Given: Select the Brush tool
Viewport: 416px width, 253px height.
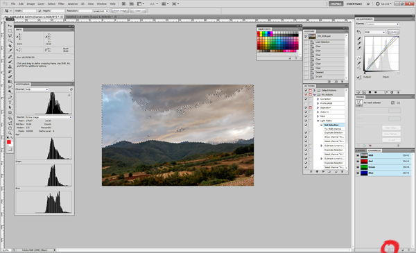Looking at the screenshot, I should click(x=10, y=62).
